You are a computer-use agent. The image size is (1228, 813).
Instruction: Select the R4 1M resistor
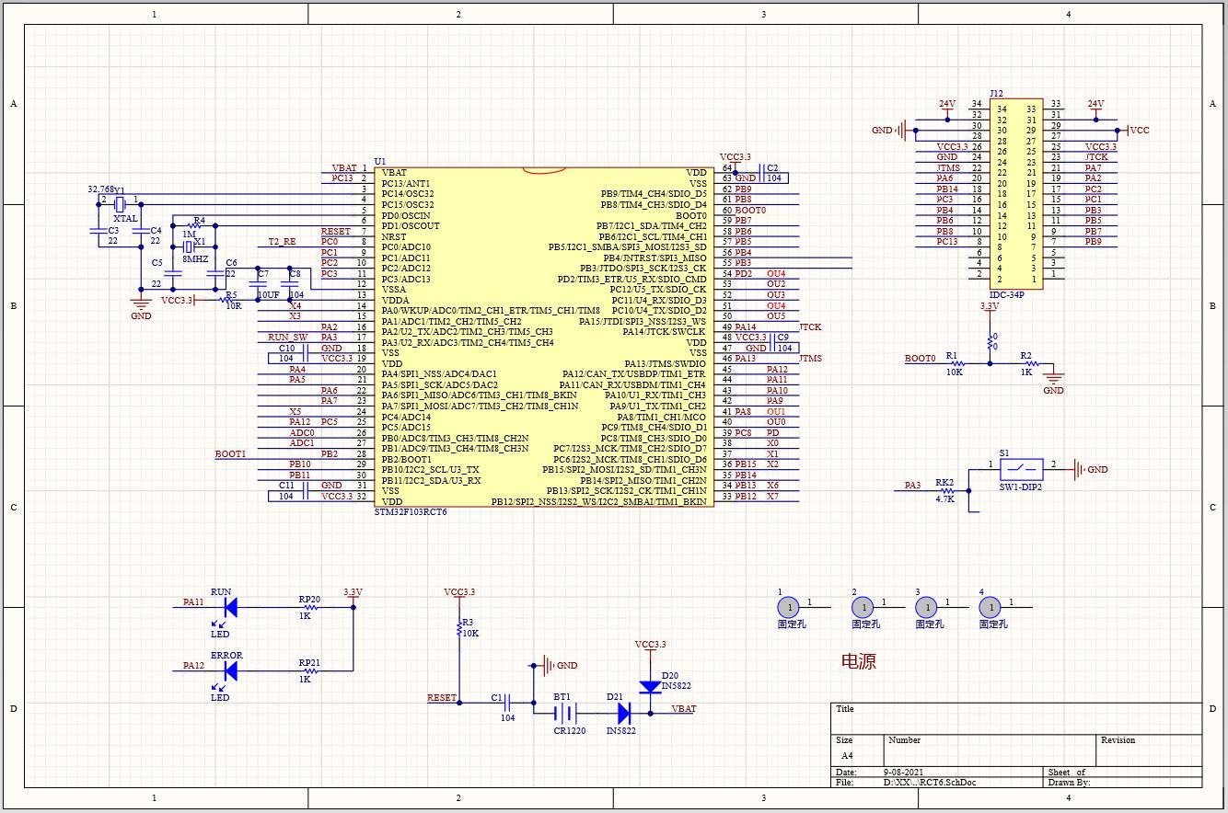pos(196,225)
